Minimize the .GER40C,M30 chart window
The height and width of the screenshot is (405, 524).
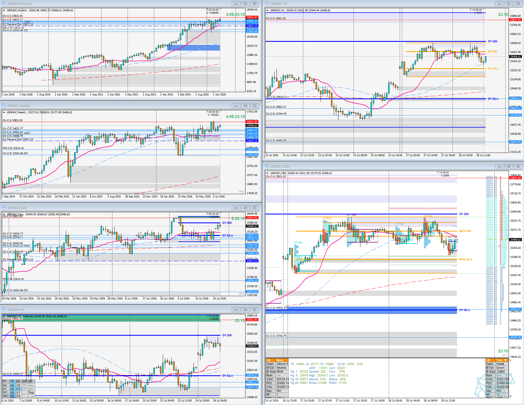499,166
